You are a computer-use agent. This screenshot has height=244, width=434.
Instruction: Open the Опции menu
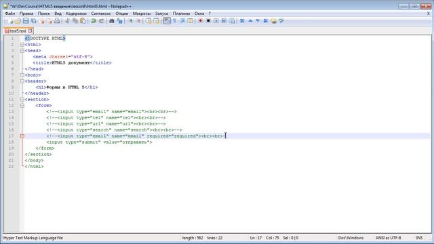point(122,14)
